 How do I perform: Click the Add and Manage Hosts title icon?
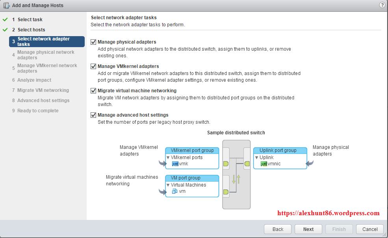pos(6,5)
